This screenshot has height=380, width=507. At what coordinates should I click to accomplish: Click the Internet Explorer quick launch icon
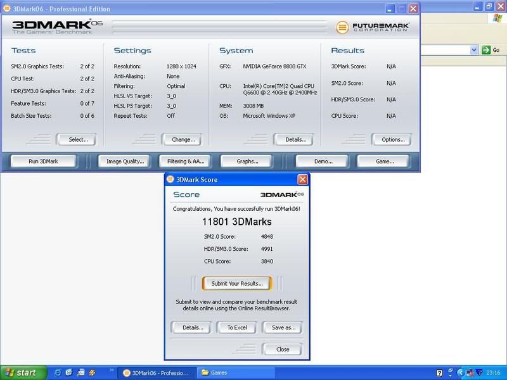pyautogui.click(x=58, y=372)
